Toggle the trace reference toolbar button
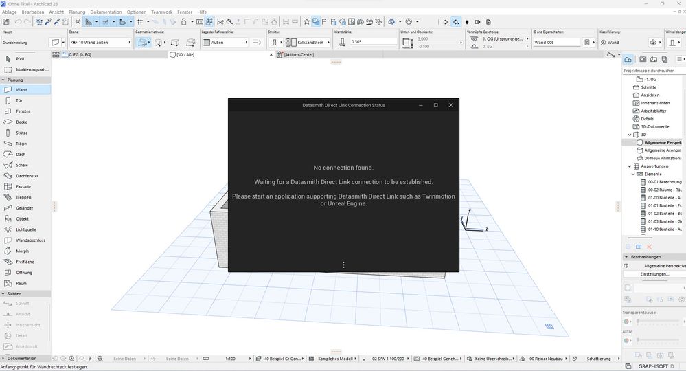Viewport: 686px width, 371px height. [x=316, y=21]
